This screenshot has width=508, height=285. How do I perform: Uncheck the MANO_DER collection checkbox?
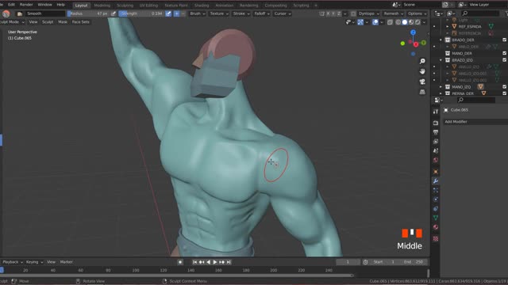[505, 53]
